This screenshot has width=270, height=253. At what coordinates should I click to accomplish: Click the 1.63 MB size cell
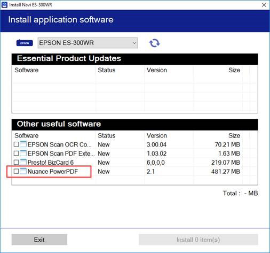click(x=229, y=154)
